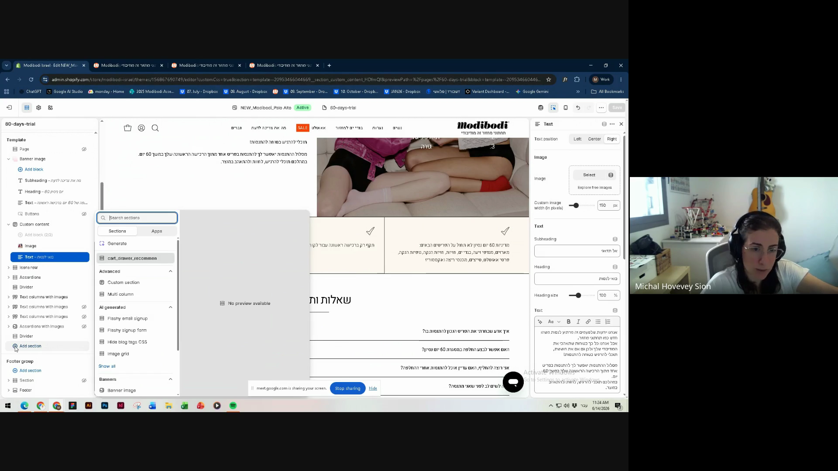Switch to the Apps tab
838x471 pixels.
157,231
